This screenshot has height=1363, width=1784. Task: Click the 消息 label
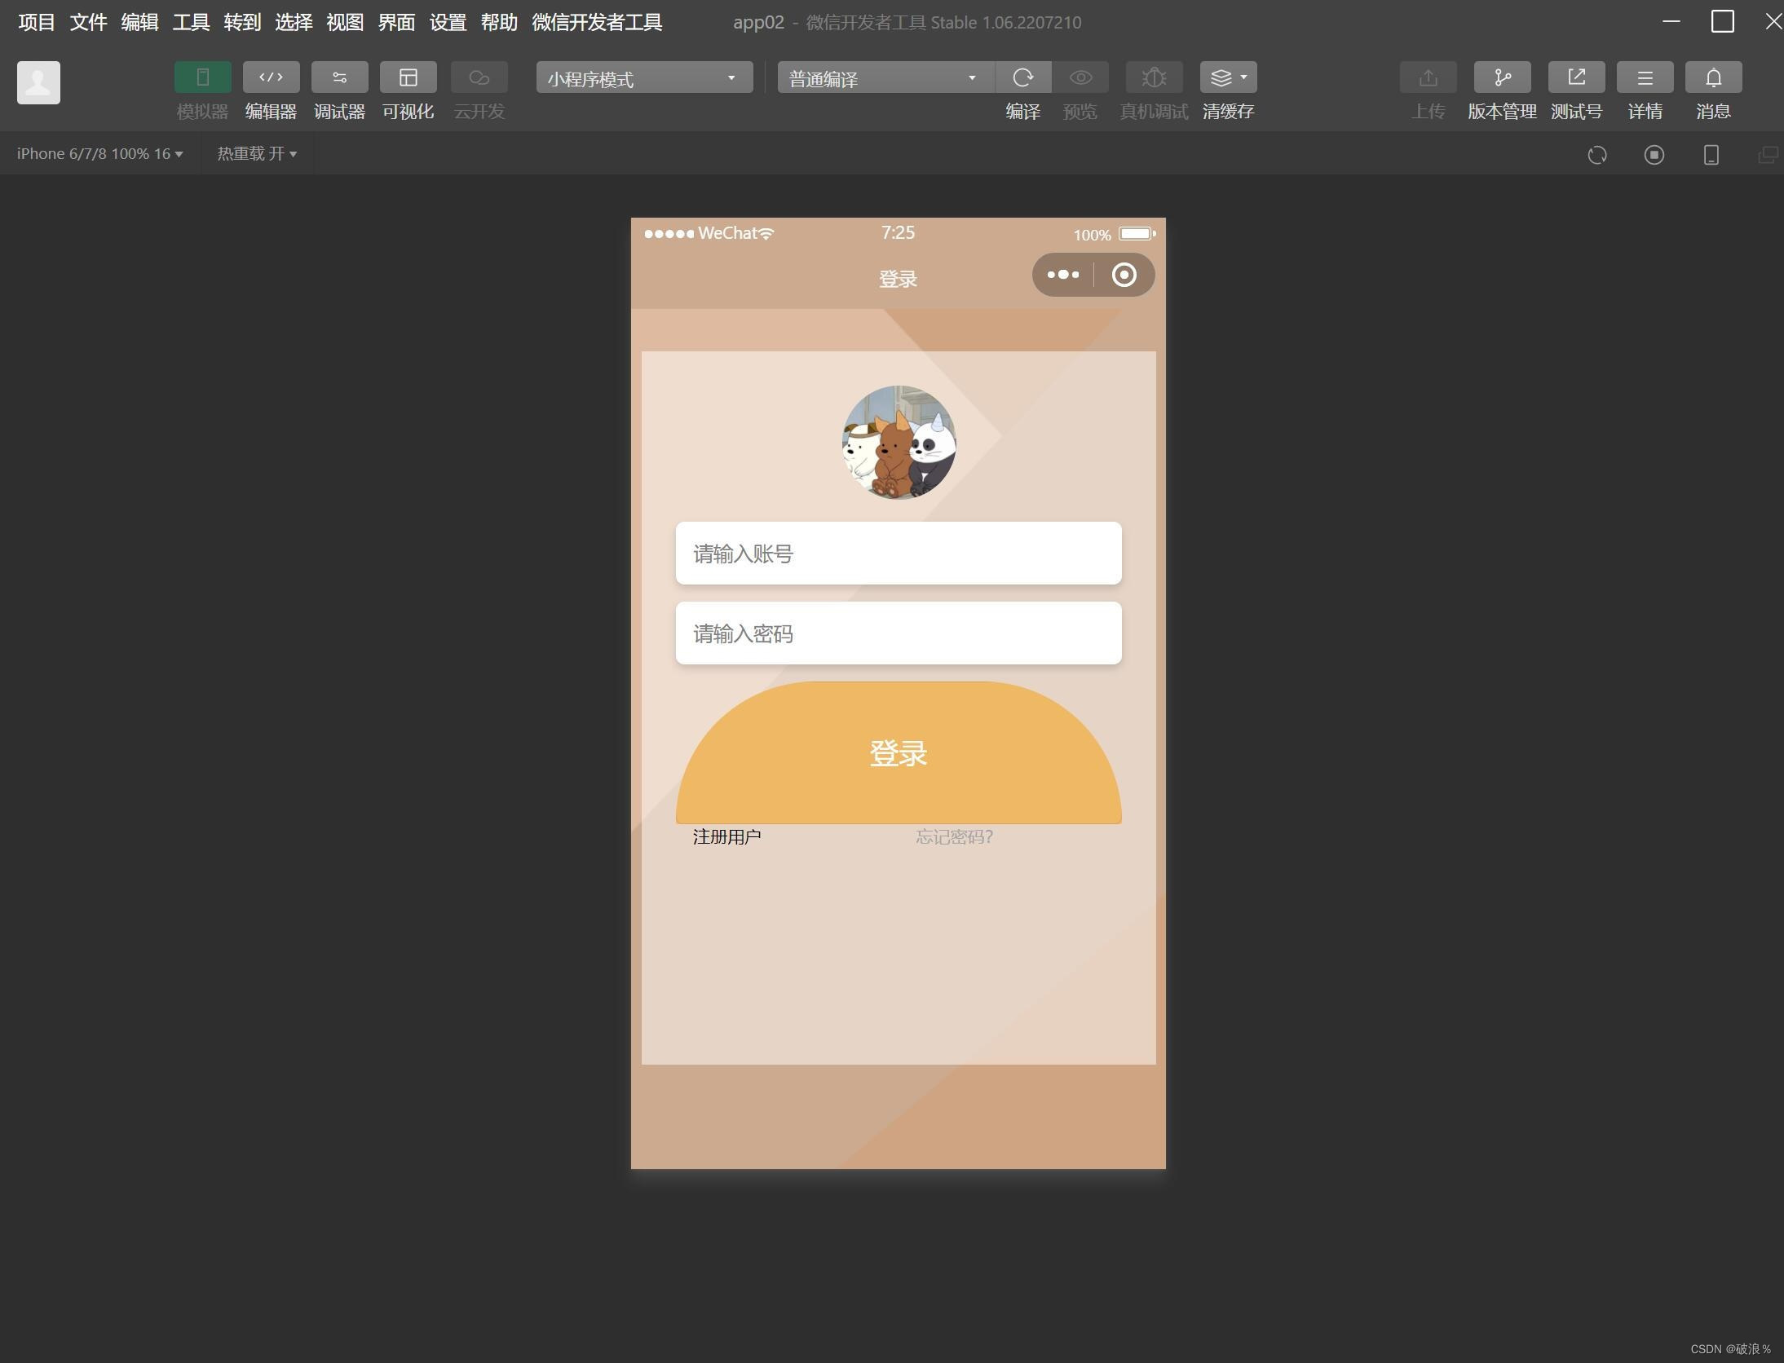(1713, 112)
